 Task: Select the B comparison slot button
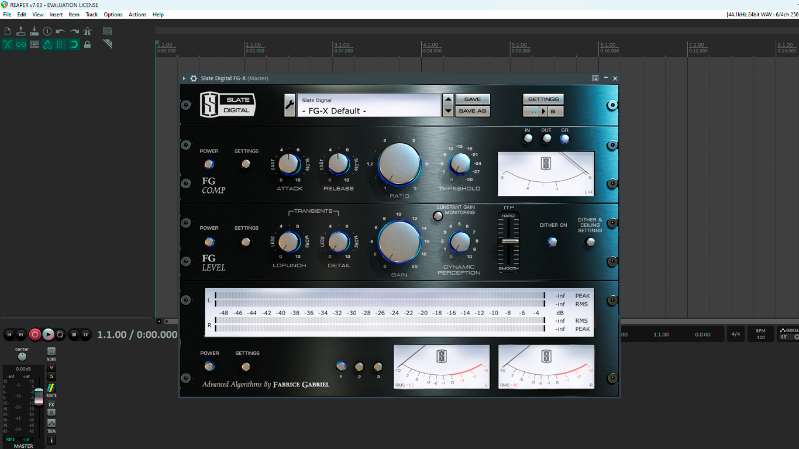555,111
